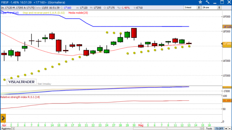Click the VISUALTRADER logo
The height and width of the screenshot is (130, 232).
coord(22,82)
